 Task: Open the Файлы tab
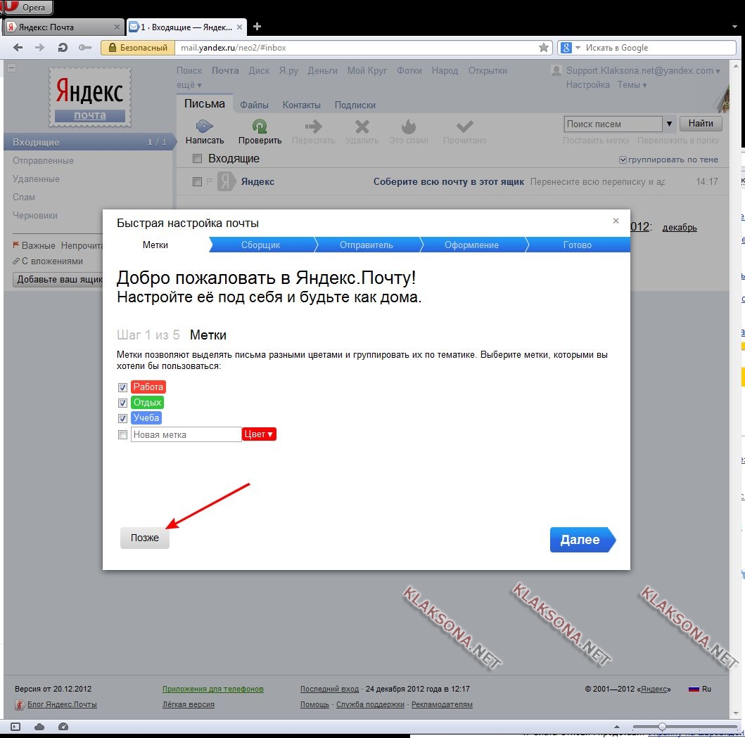pyautogui.click(x=254, y=105)
